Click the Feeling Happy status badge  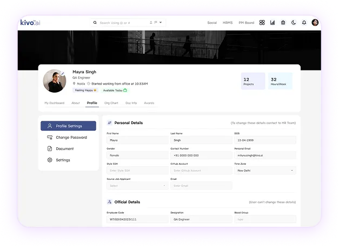(85, 90)
